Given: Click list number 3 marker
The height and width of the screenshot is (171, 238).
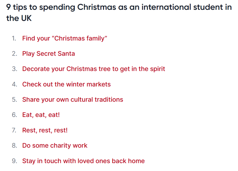Looking at the screenshot, I should [15, 69].
